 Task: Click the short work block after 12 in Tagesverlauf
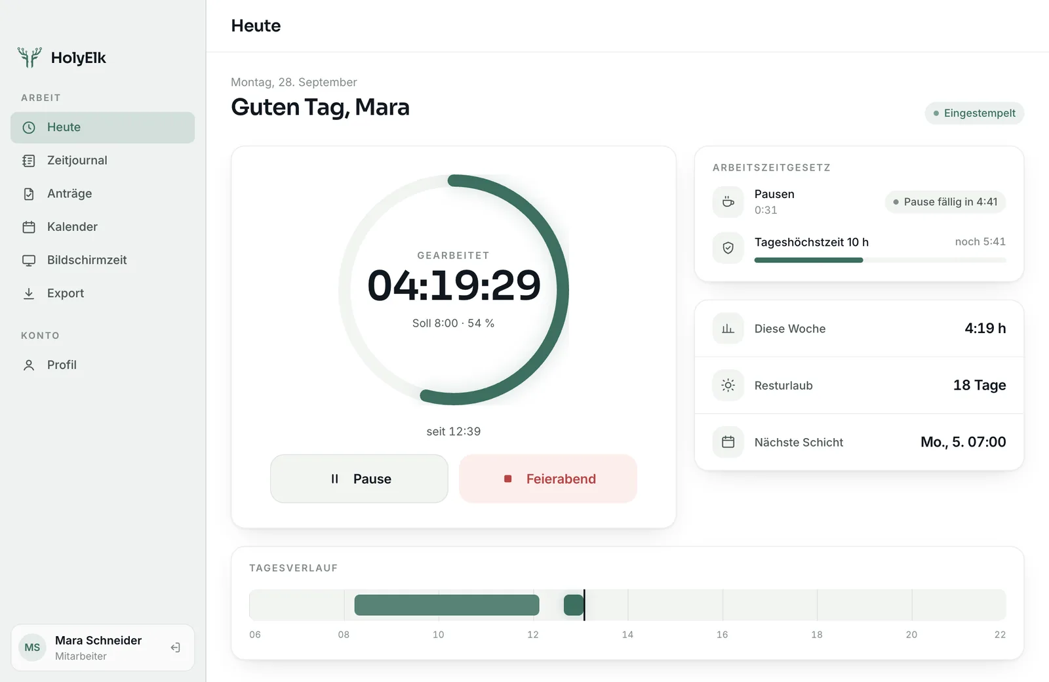tap(574, 605)
